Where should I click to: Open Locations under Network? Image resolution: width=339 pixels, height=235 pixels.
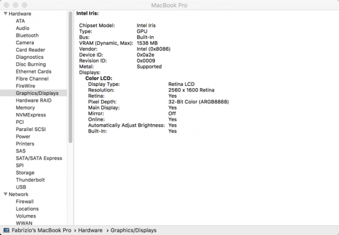point(27,209)
